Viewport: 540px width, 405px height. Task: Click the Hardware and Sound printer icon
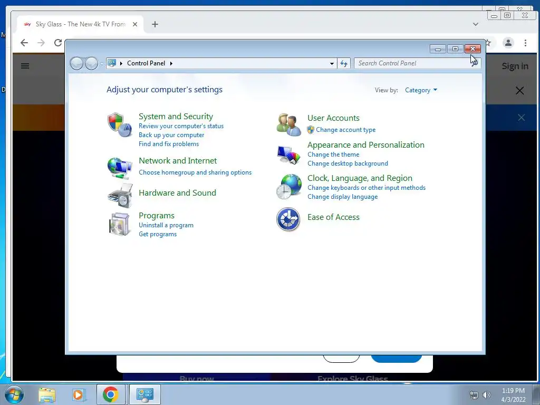[x=120, y=195]
